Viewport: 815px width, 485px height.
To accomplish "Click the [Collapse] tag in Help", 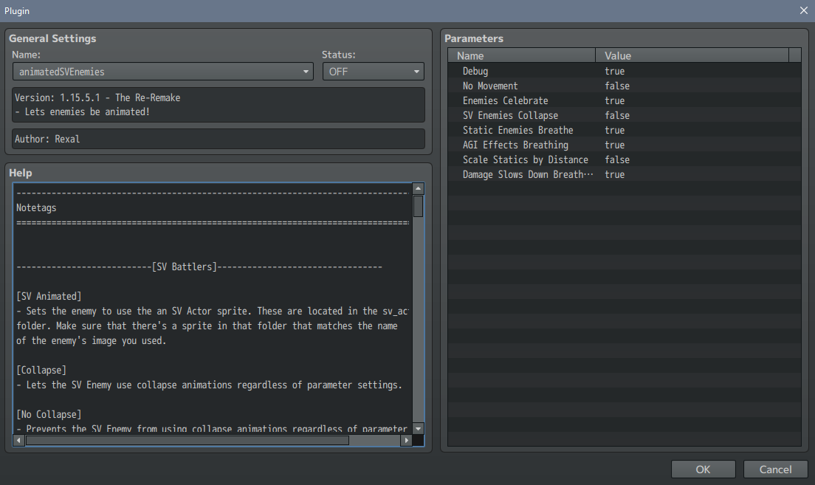I will click(41, 370).
